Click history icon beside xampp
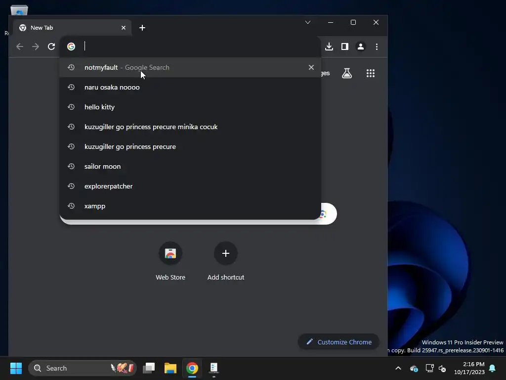506x380 pixels. (x=71, y=206)
